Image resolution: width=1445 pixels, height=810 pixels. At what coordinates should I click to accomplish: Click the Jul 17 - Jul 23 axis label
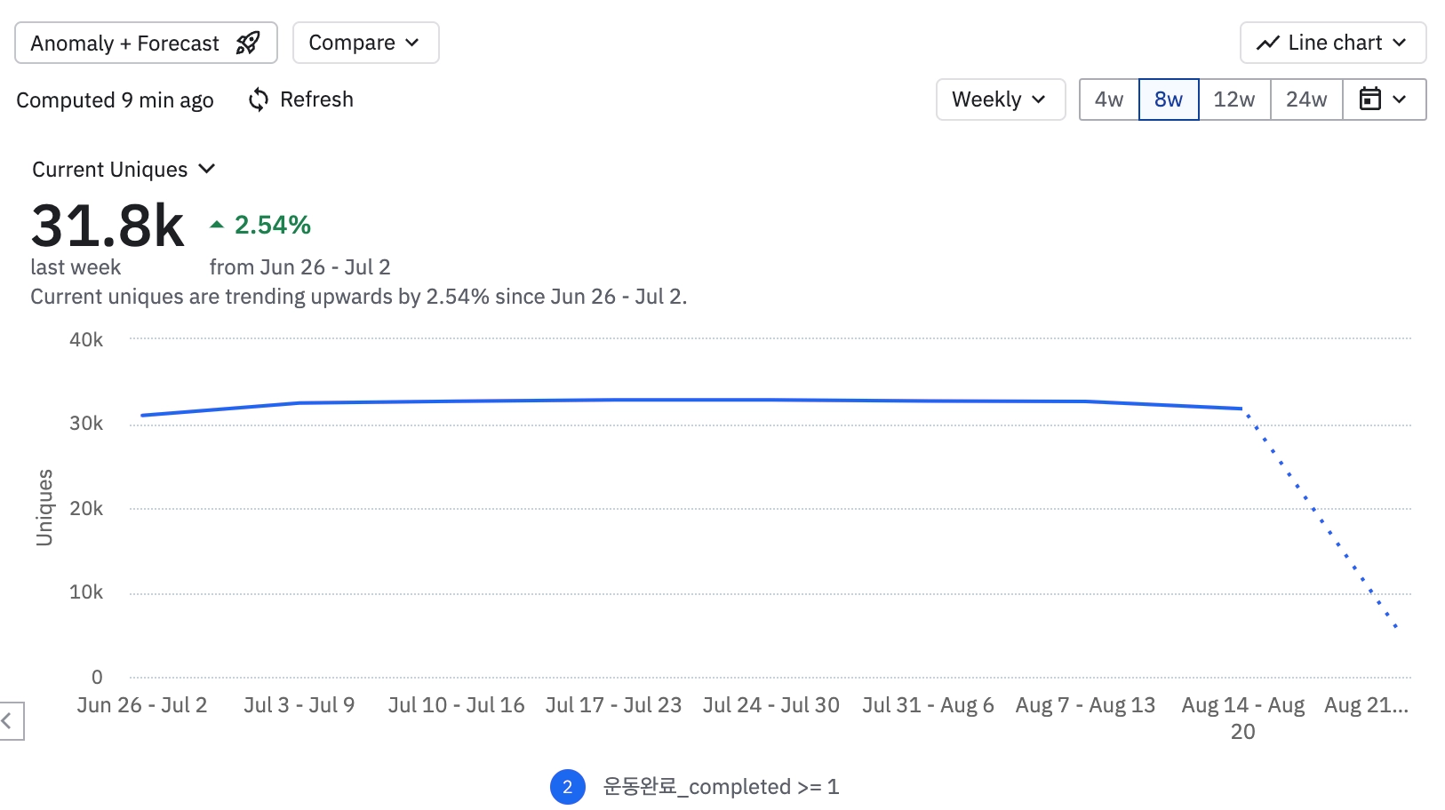point(613,705)
